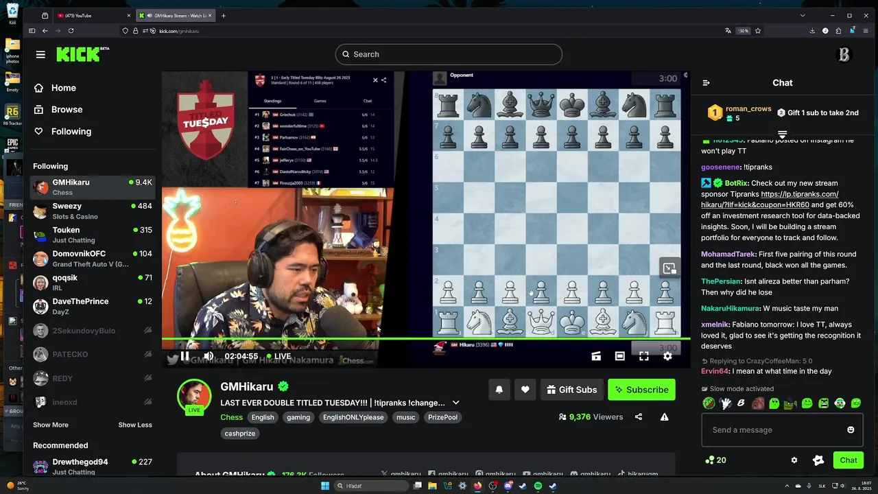The image size is (878, 494).
Task: Seek on the green video progress bar
Action: click(x=425, y=339)
